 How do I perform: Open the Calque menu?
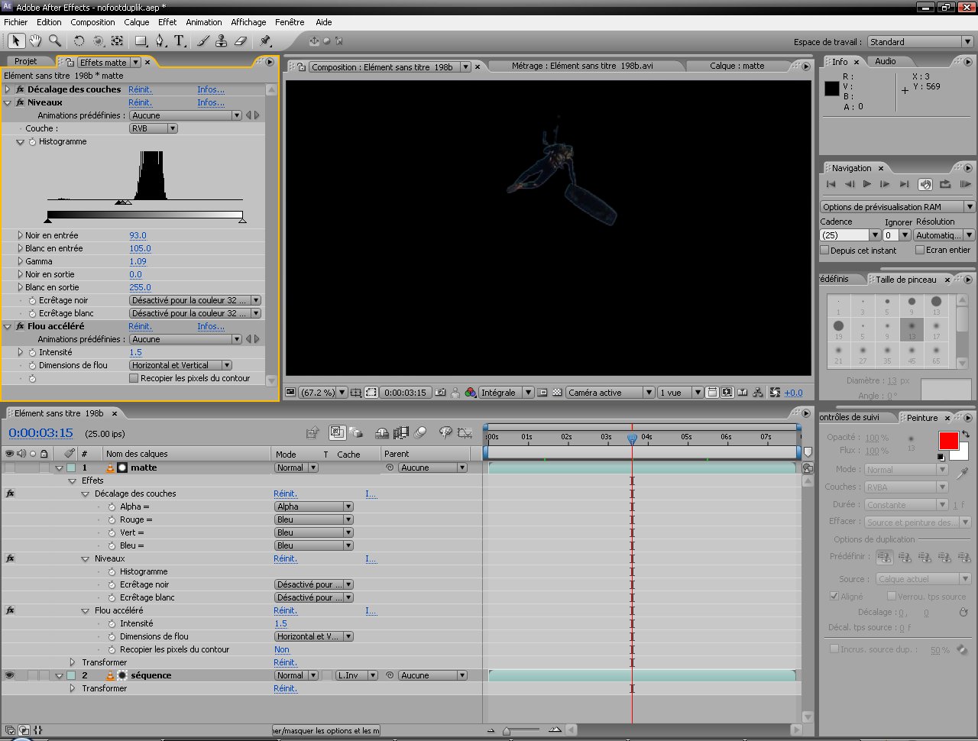tap(137, 22)
